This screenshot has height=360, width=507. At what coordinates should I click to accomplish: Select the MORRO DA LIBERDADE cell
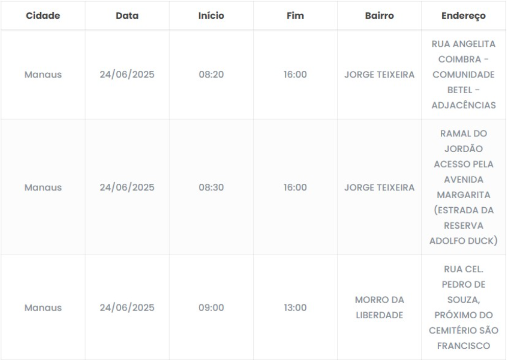pyautogui.click(x=379, y=308)
